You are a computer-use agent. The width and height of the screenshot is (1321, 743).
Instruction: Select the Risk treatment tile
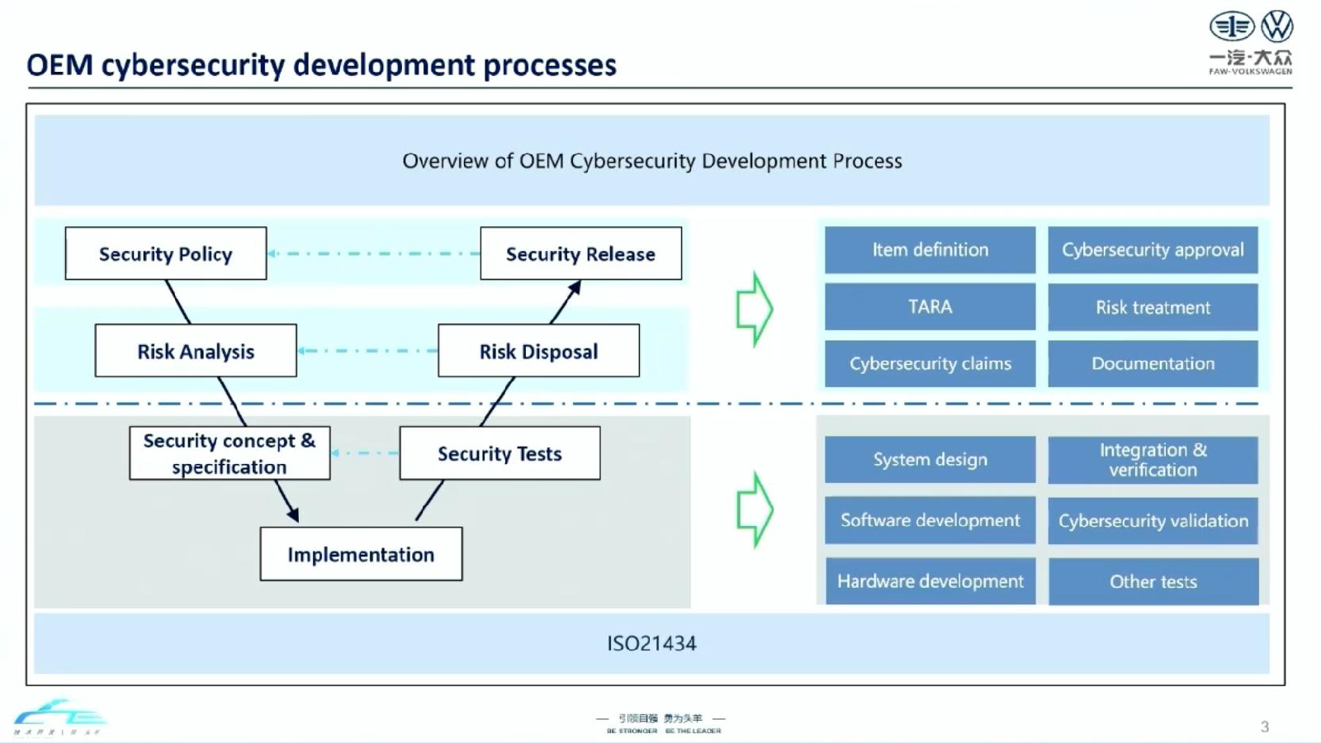point(1153,307)
